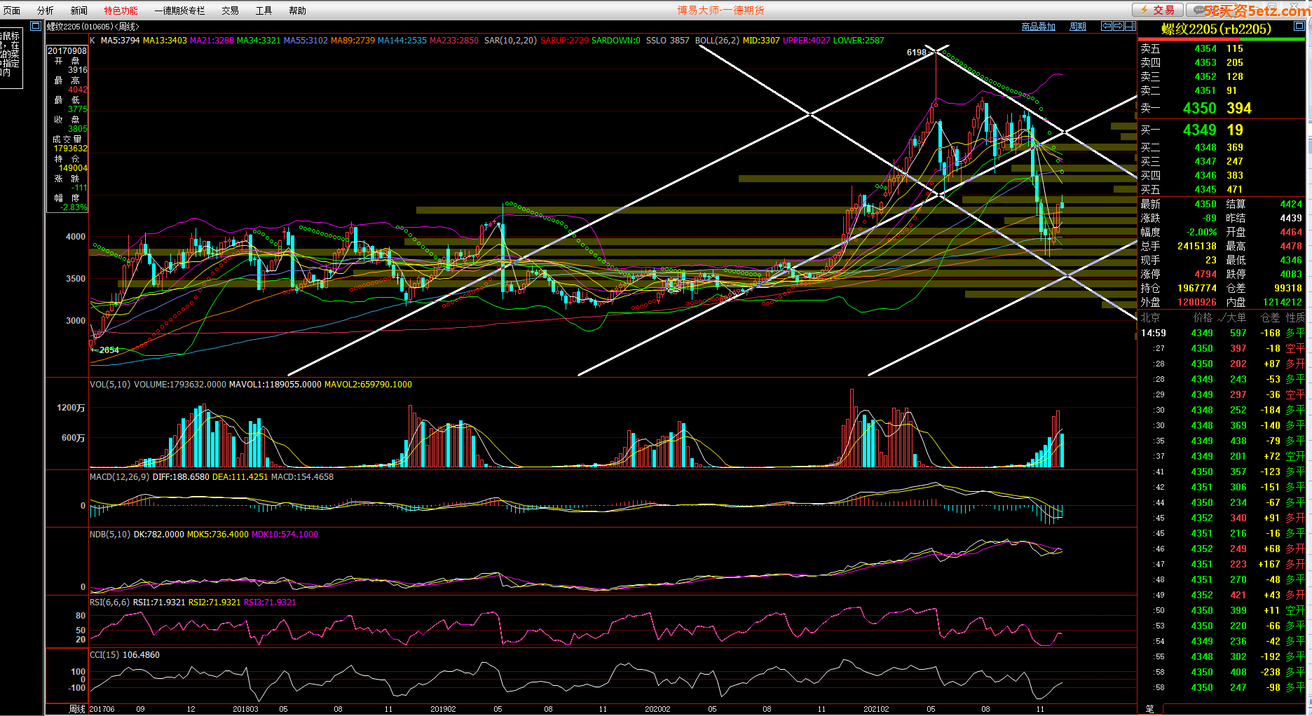This screenshot has height=716, width=1312.
Task: Maximize the left info panel
Action: tap(36, 26)
